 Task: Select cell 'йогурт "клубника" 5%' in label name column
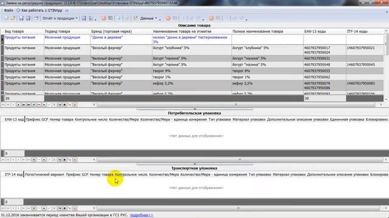pyautogui.click(x=192, y=50)
